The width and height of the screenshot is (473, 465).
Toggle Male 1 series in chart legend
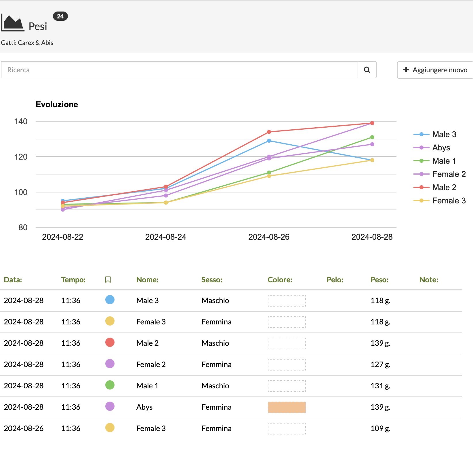click(435, 161)
